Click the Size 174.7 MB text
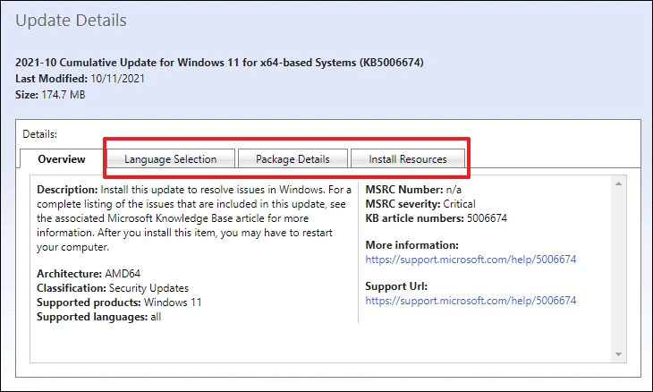 pyautogui.click(x=50, y=95)
